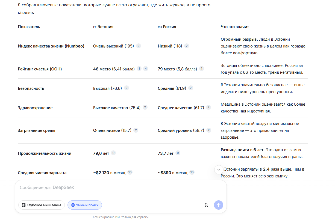Open citation 10 after ~$2 120 в месяц
The width and height of the screenshot is (335, 220).
pos(130,173)
